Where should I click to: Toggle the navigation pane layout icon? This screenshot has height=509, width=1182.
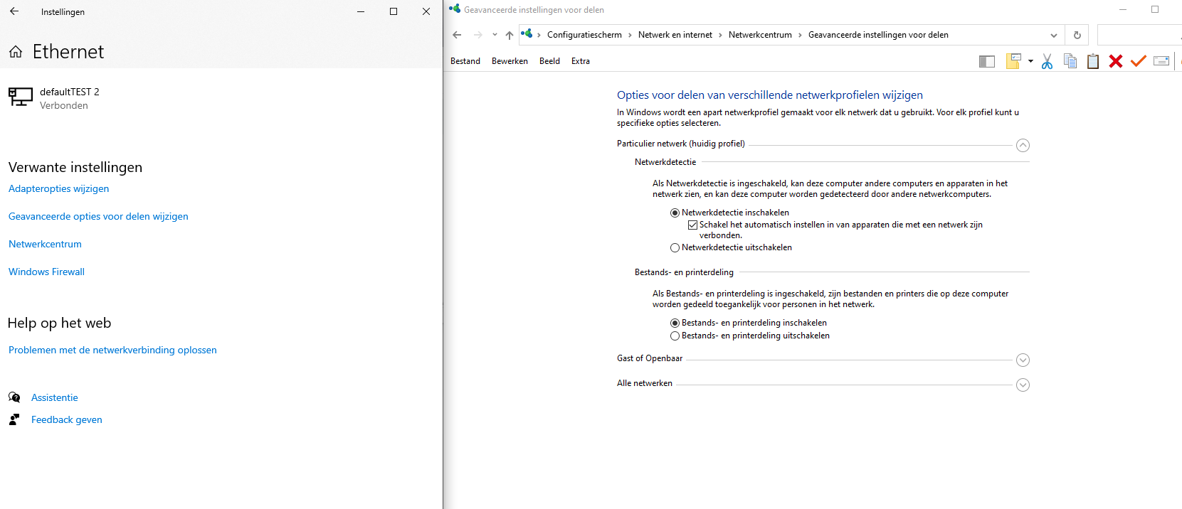coord(987,62)
